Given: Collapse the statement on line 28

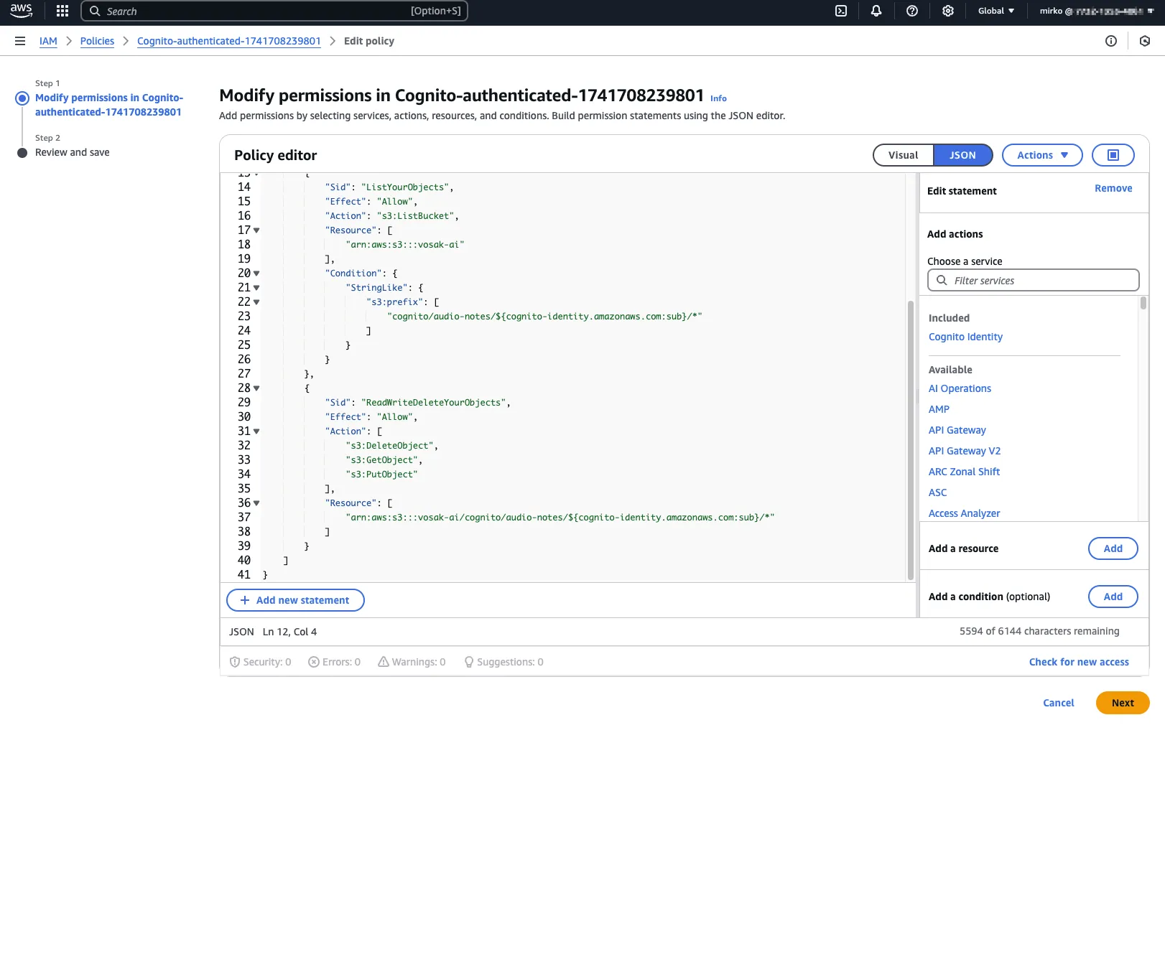Looking at the screenshot, I should (256, 388).
